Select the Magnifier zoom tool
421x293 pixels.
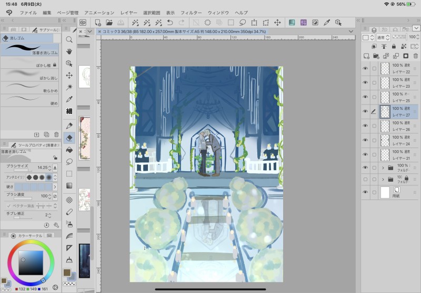pos(69,39)
